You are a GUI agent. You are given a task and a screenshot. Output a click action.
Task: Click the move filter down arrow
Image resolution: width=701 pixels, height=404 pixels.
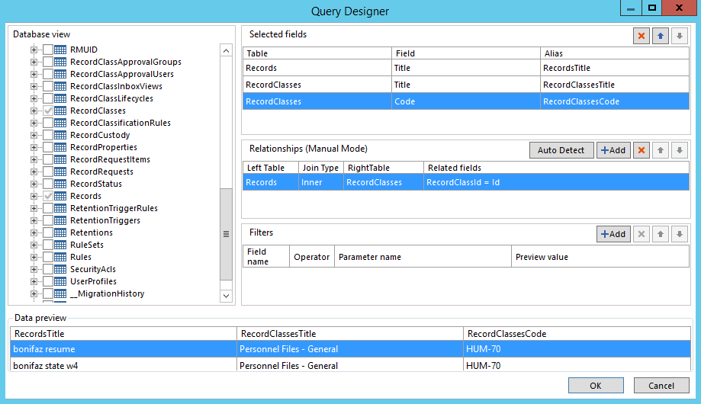(680, 234)
